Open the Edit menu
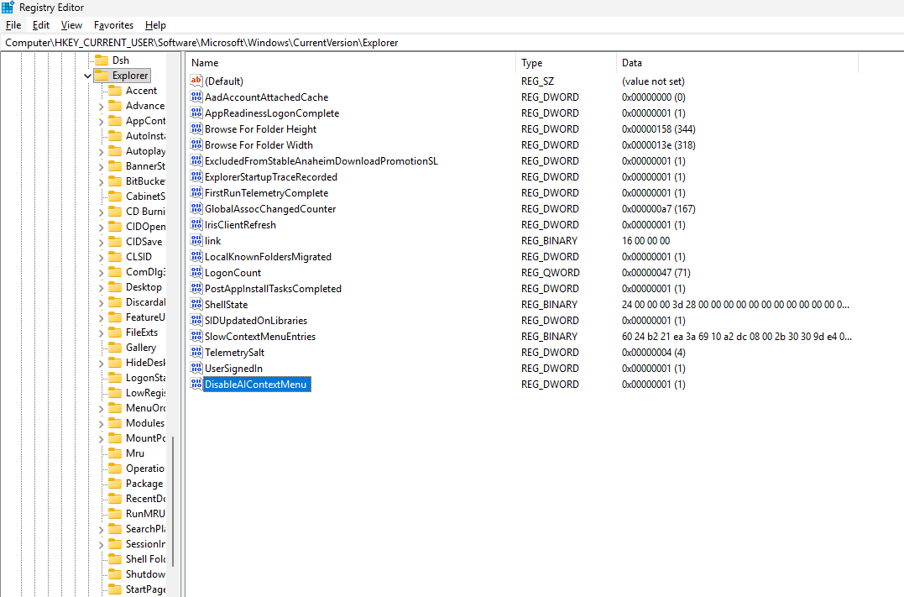The height and width of the screenshot is (597, 904). [40, 25]
